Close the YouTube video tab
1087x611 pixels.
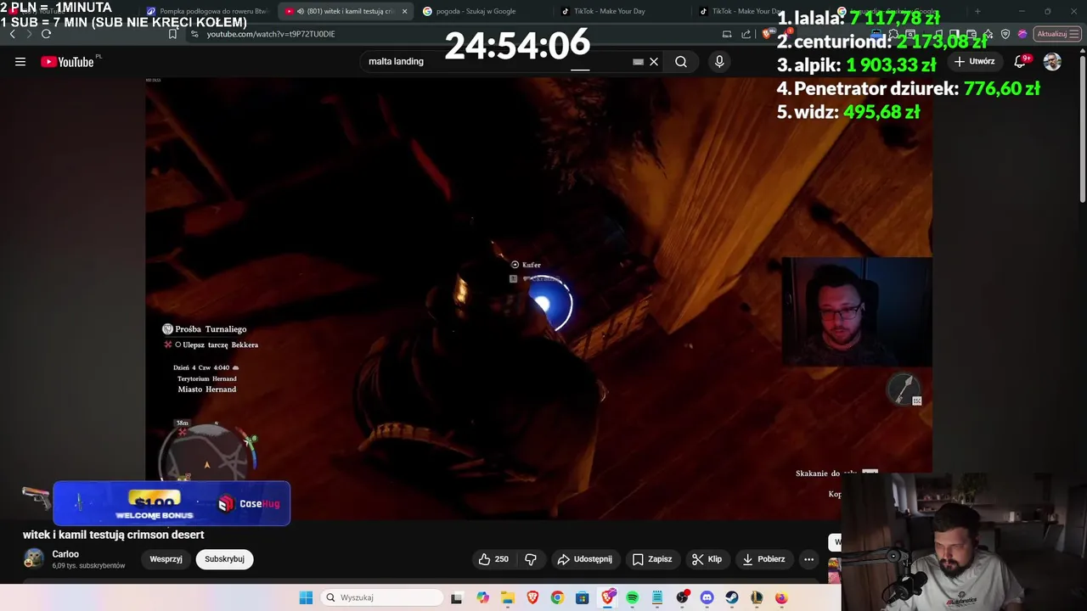[x=404, y=11]
